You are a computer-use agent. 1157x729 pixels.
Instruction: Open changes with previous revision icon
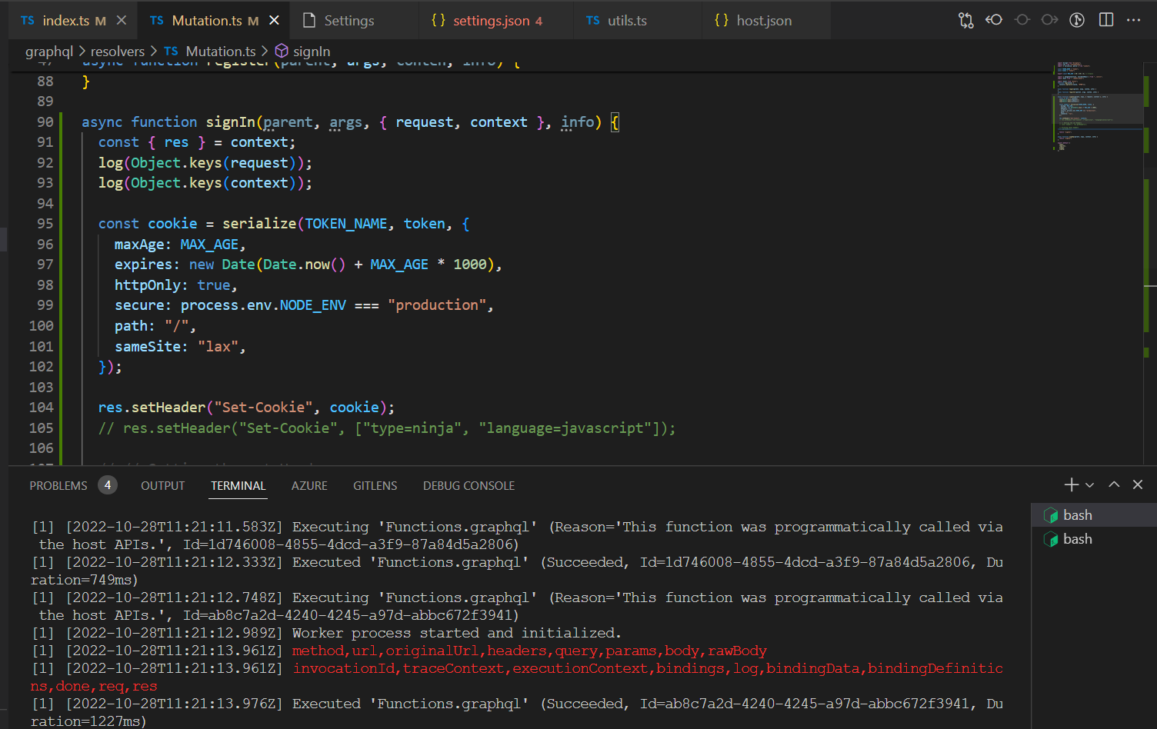click(x=994, y=21)
